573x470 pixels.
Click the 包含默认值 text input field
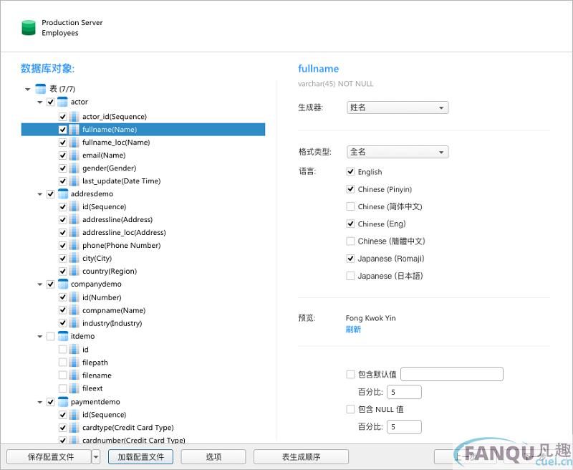452,374
